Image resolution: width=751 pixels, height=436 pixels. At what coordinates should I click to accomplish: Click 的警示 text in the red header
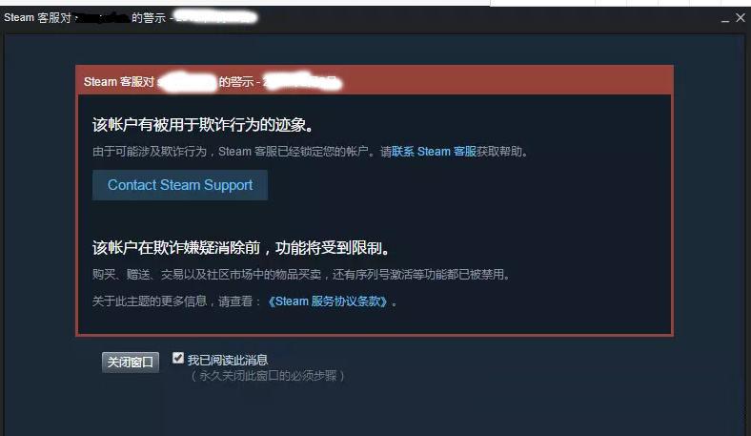[236, 81]
